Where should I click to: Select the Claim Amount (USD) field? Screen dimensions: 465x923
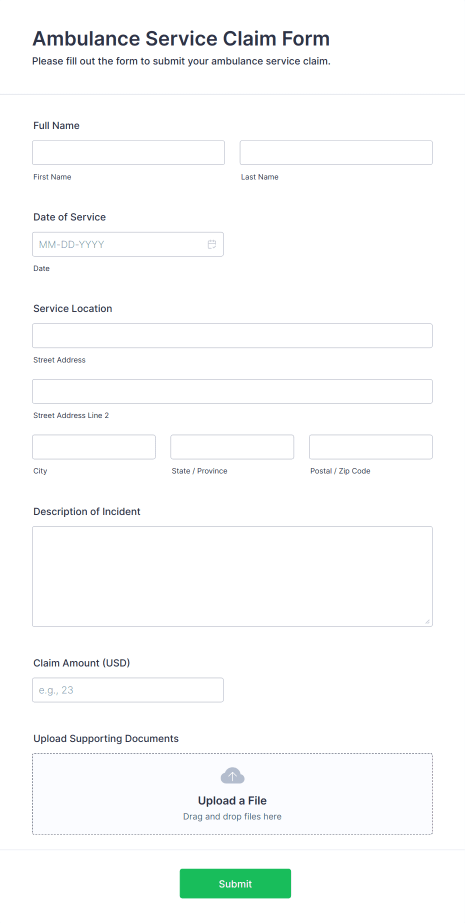(x=128, y=690)
